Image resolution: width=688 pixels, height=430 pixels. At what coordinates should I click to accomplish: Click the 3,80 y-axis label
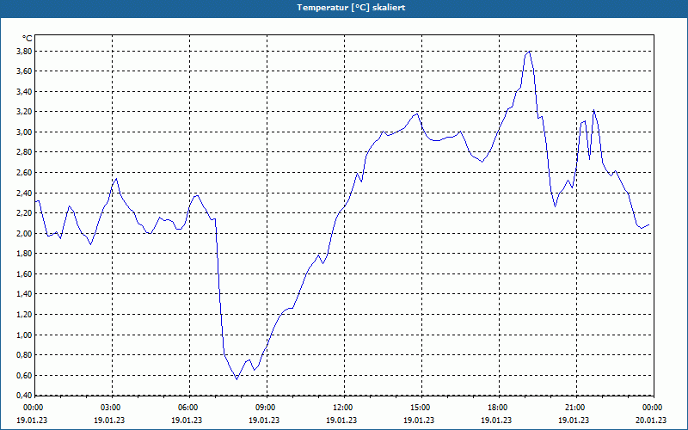tap(24, 52)
